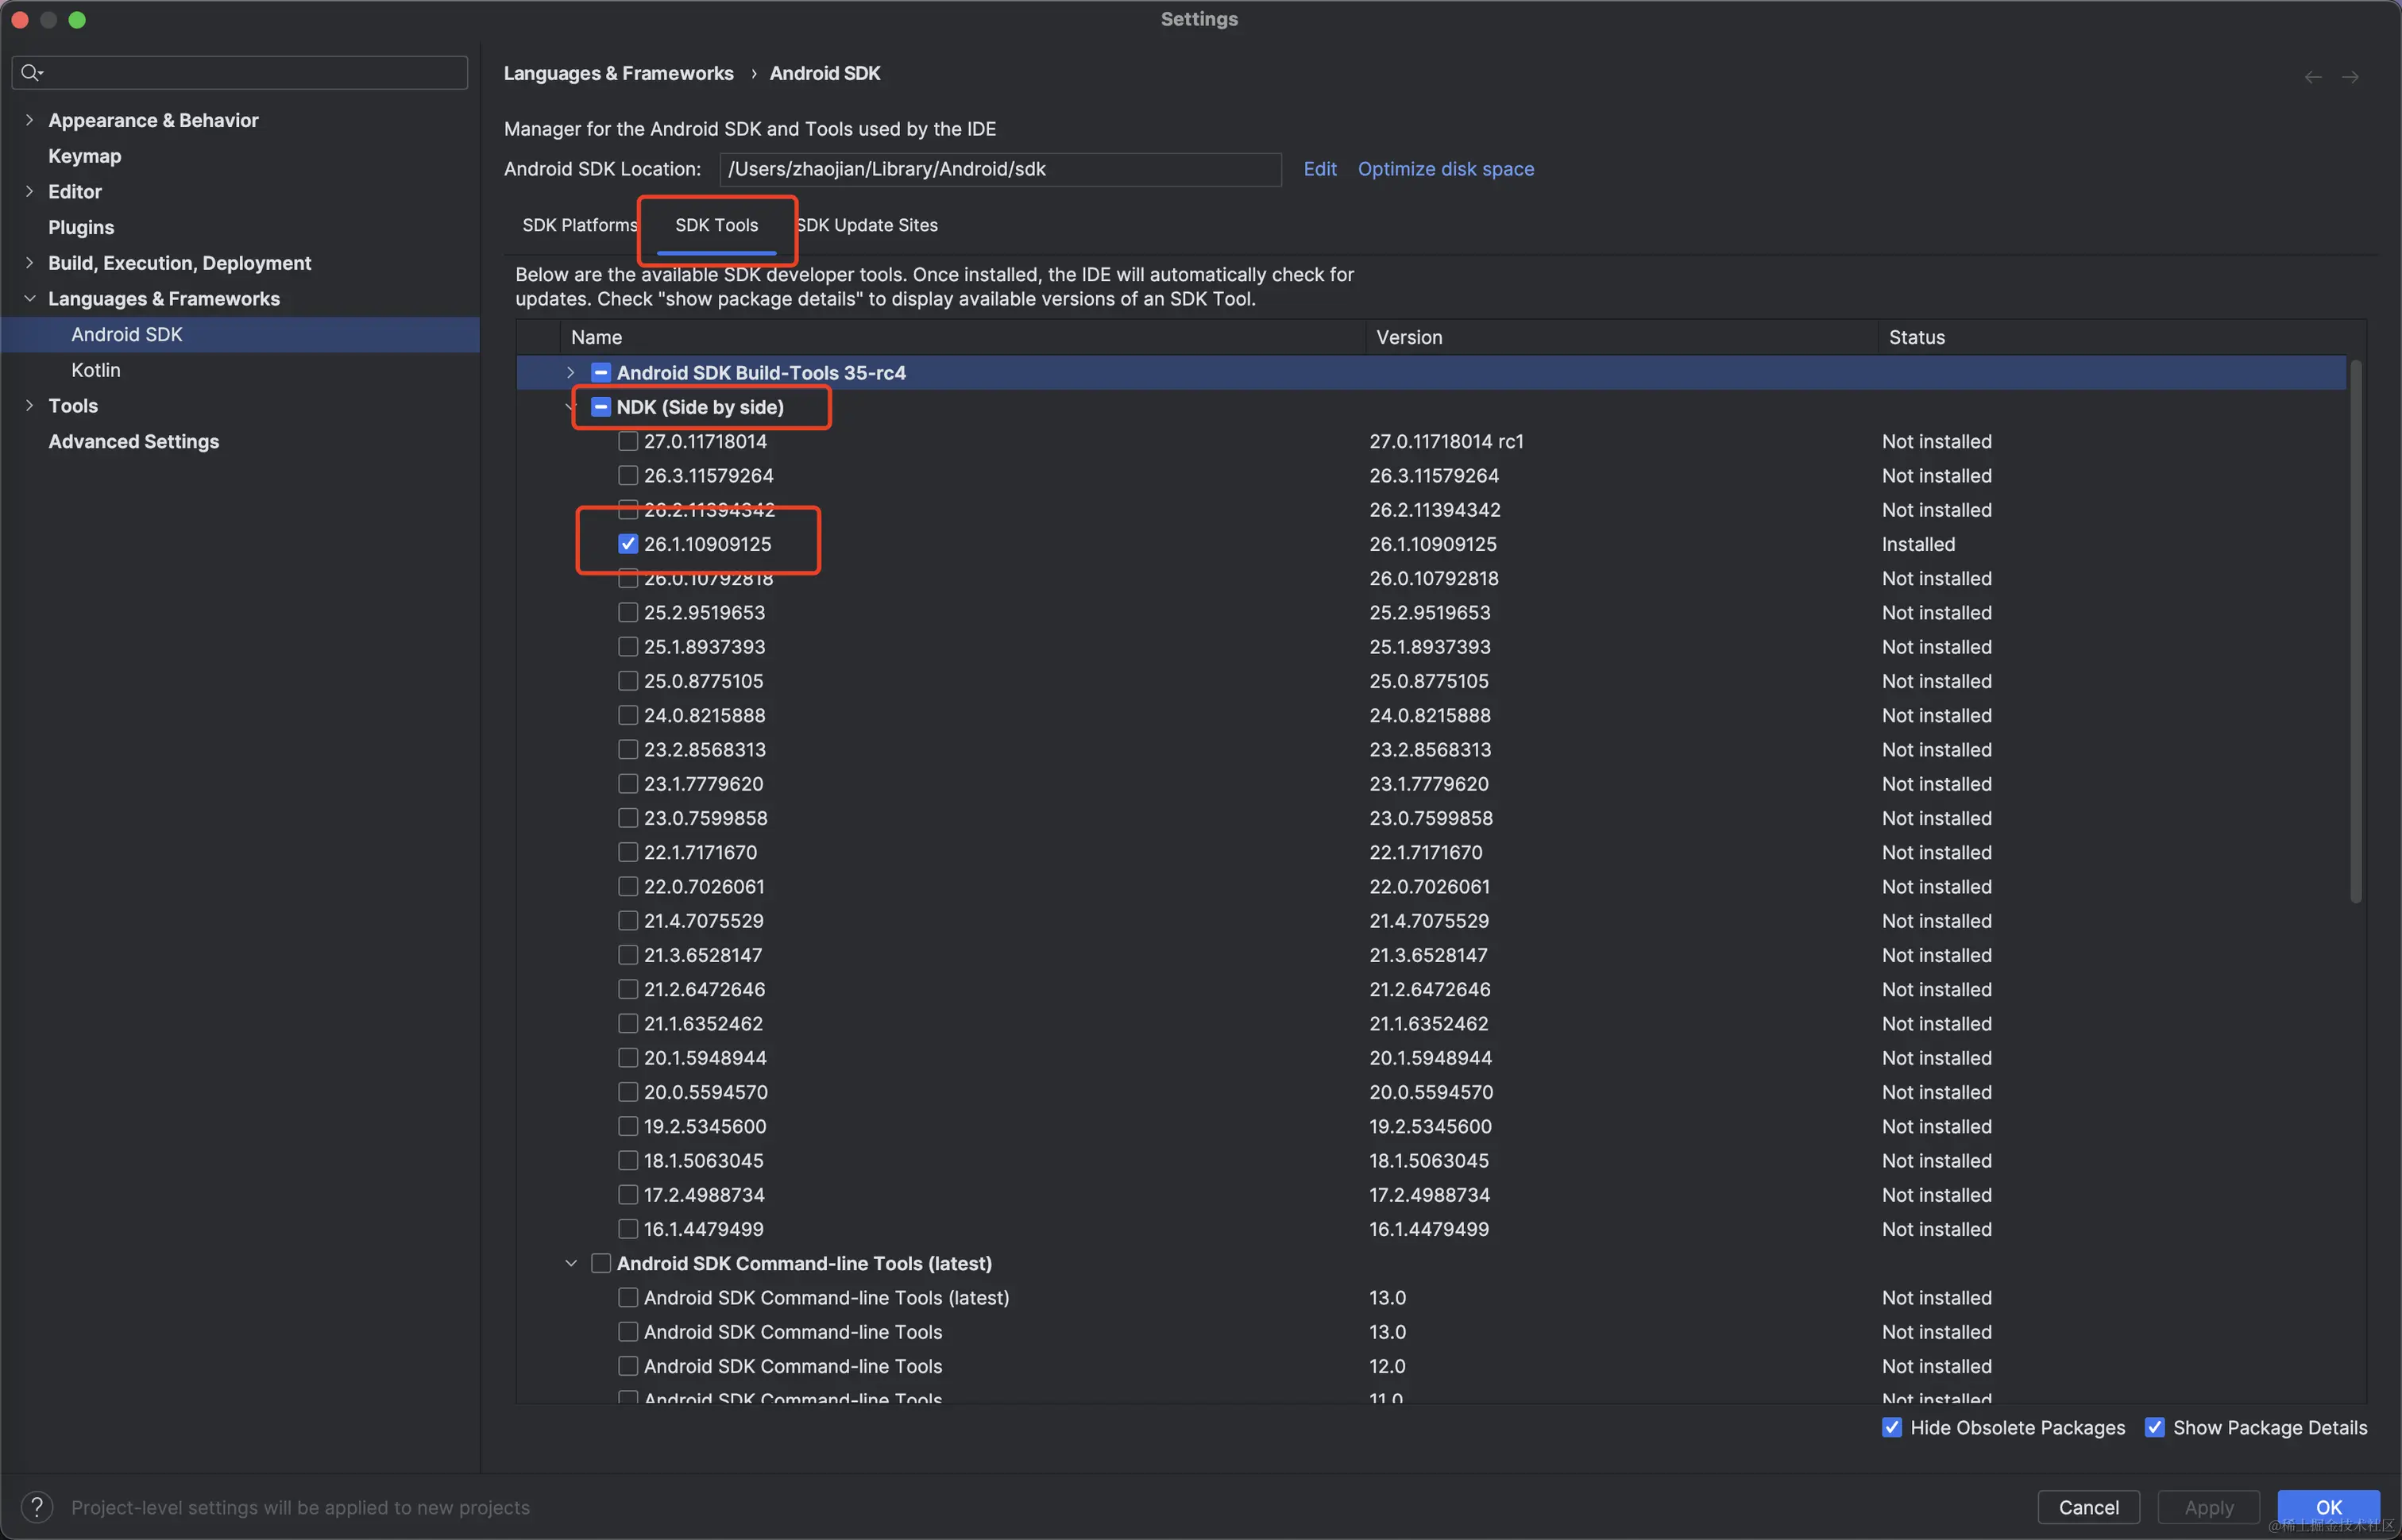Sort by the Name column header
Screen dimensions: 2402x1540
(963, 337)
